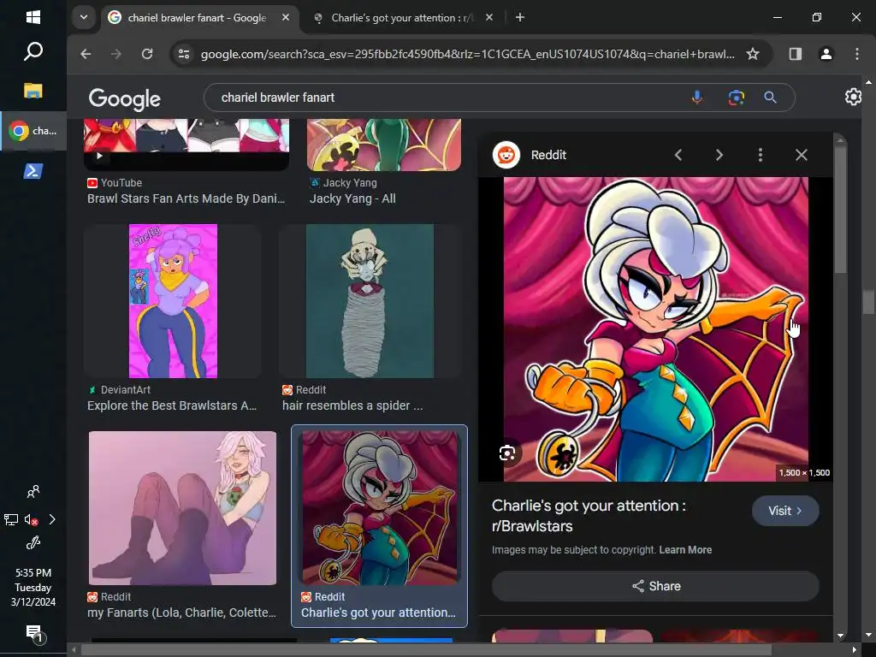Open Windows search from the taskbar
The height and width of the screenshot is (657, 876).
(x=33, y=51)
